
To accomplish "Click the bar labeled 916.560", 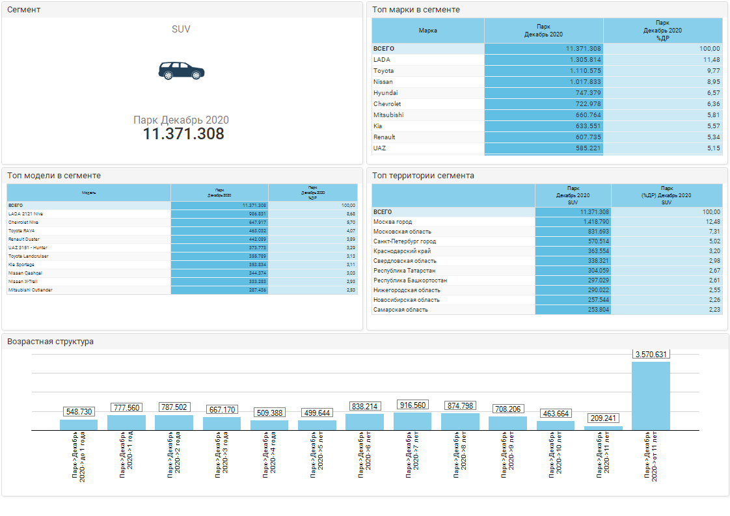I will point(412,421).
